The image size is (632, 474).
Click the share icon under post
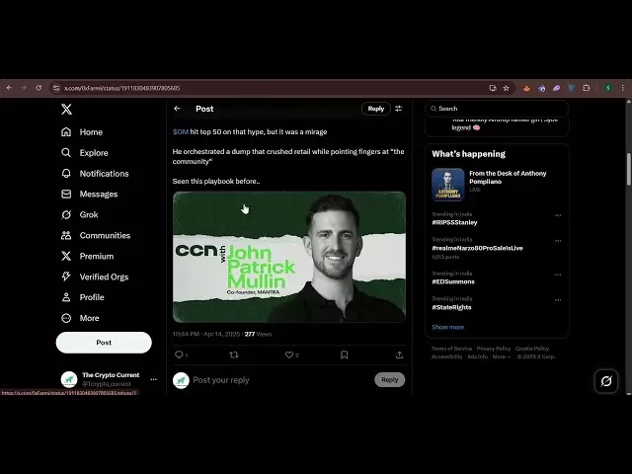tap(399, 355)
